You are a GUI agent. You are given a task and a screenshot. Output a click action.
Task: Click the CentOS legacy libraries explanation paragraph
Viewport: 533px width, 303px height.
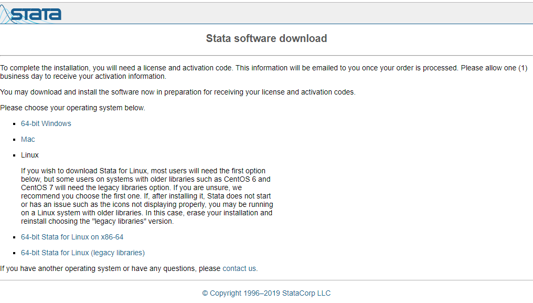click(x=147, y=196)
